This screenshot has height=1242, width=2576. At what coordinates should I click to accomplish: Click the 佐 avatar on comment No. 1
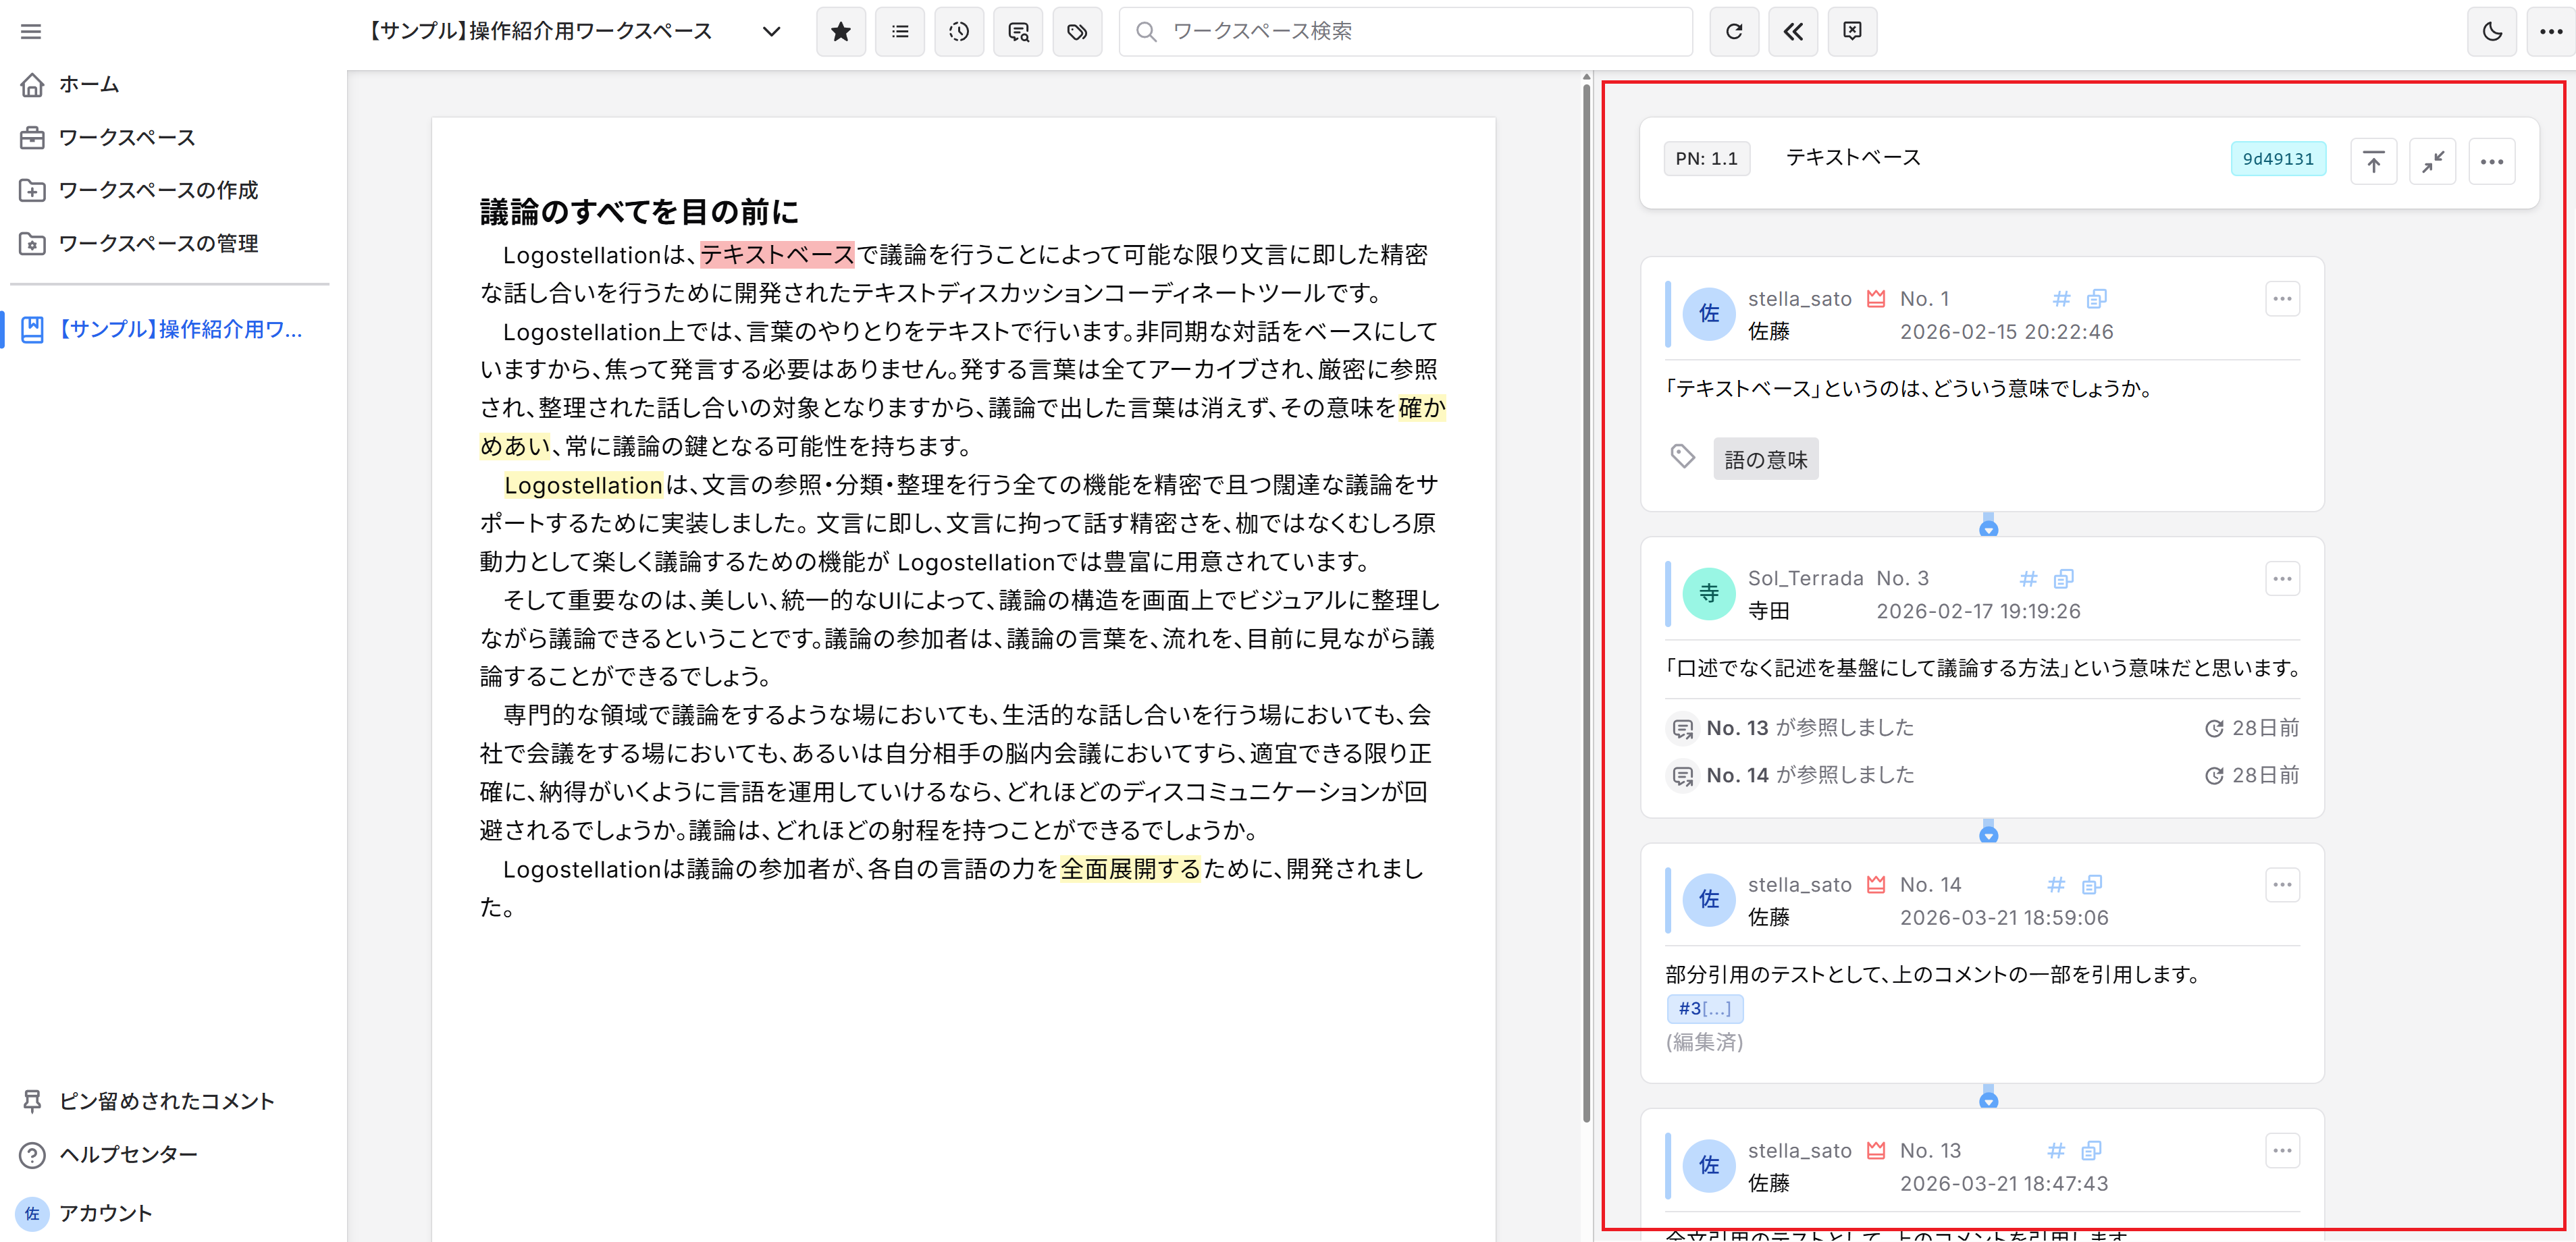point(1709,314)
